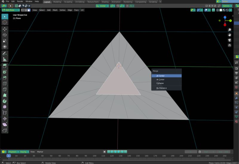Enable face select mode
This screenshot has height=164, width=239.
point(29,10)
